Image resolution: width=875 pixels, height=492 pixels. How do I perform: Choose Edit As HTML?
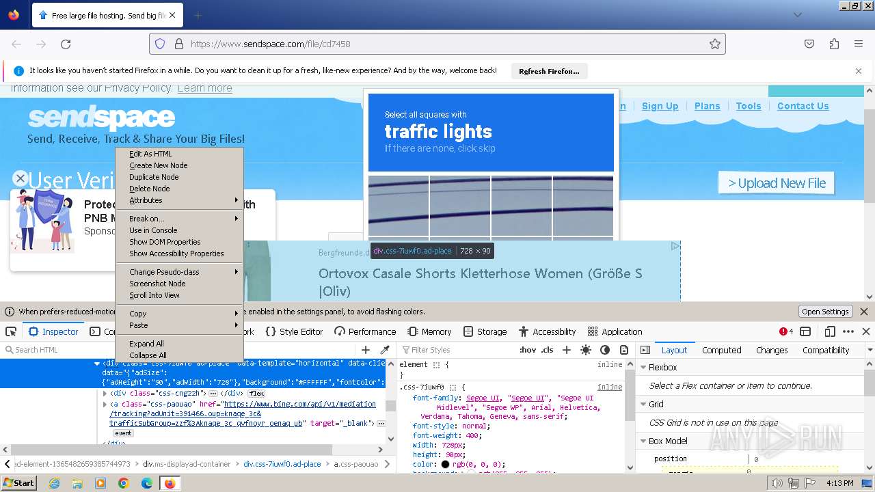point(179,154)
